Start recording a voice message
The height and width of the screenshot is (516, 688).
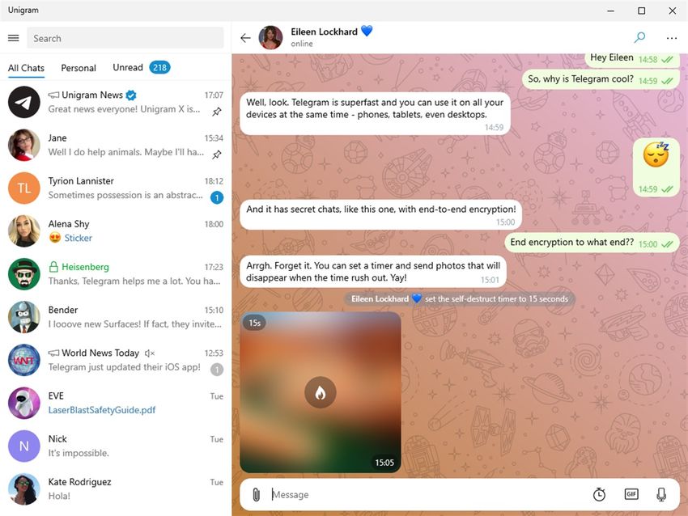pyautogui.click(x=661, y=494)
